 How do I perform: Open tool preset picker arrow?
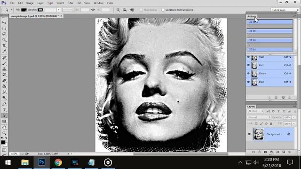pos(11,10)
